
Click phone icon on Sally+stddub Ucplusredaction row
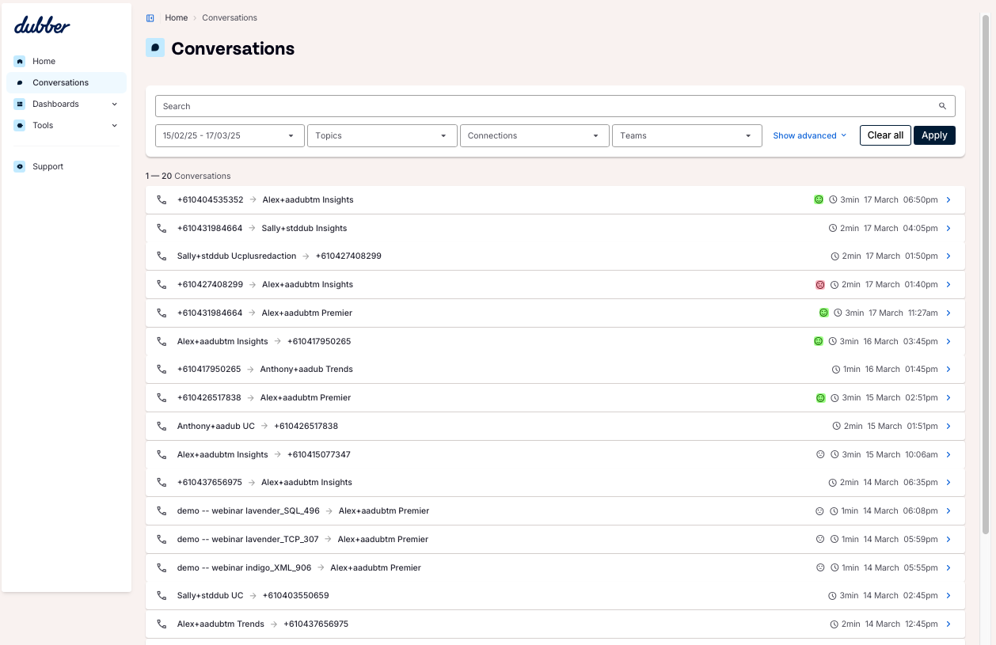(162, 256)
